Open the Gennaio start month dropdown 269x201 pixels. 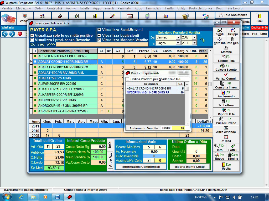[x=178, y=37]
